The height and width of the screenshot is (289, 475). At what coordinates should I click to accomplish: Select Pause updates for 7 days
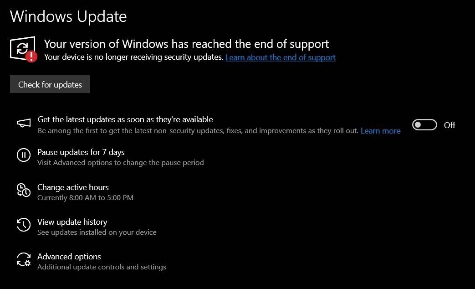click(81, 152)
